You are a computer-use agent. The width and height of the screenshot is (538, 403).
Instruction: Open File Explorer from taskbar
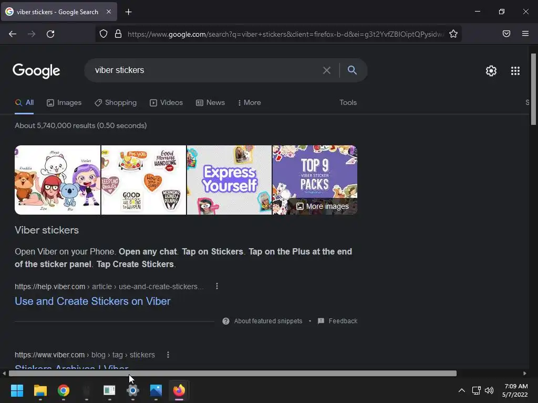tap(40, 390)
